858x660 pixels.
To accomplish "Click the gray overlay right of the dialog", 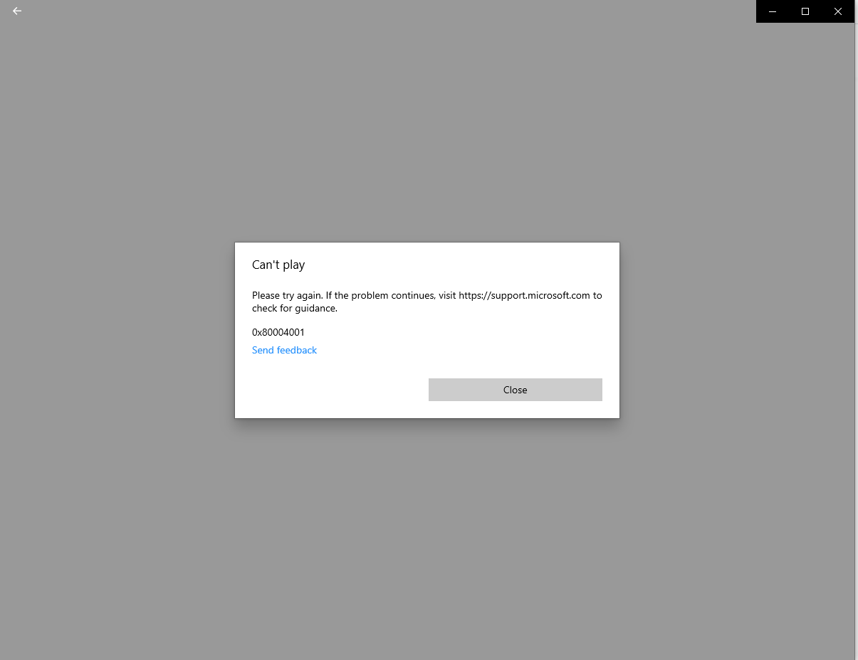I will point(737,330).
